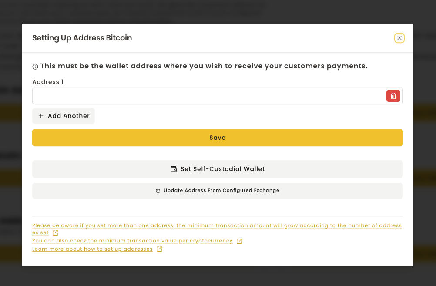Save the Bitcoin wallet address
This screenshot has width=436, height=286.
pos(217,138)
